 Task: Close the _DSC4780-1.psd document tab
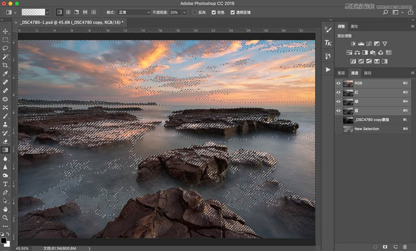click(16, 23)
